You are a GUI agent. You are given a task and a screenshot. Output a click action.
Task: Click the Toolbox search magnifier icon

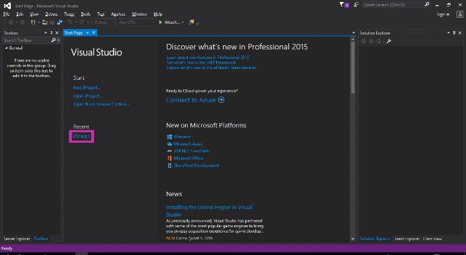pos(53,40)
